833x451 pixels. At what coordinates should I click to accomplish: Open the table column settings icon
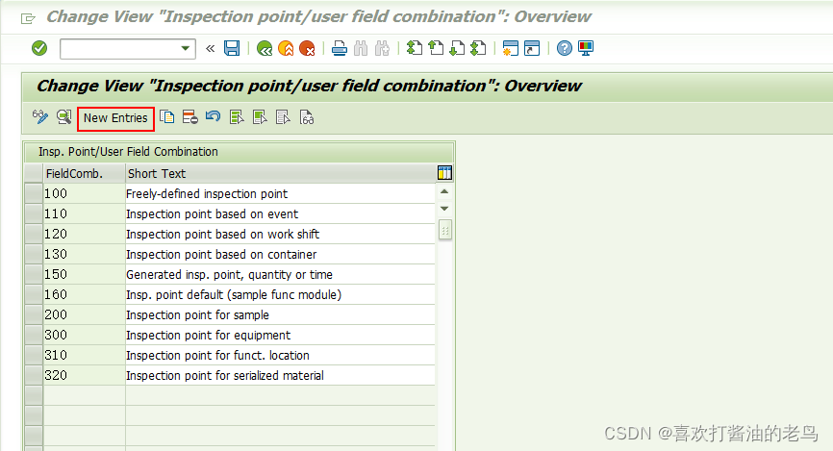(444, 173)
